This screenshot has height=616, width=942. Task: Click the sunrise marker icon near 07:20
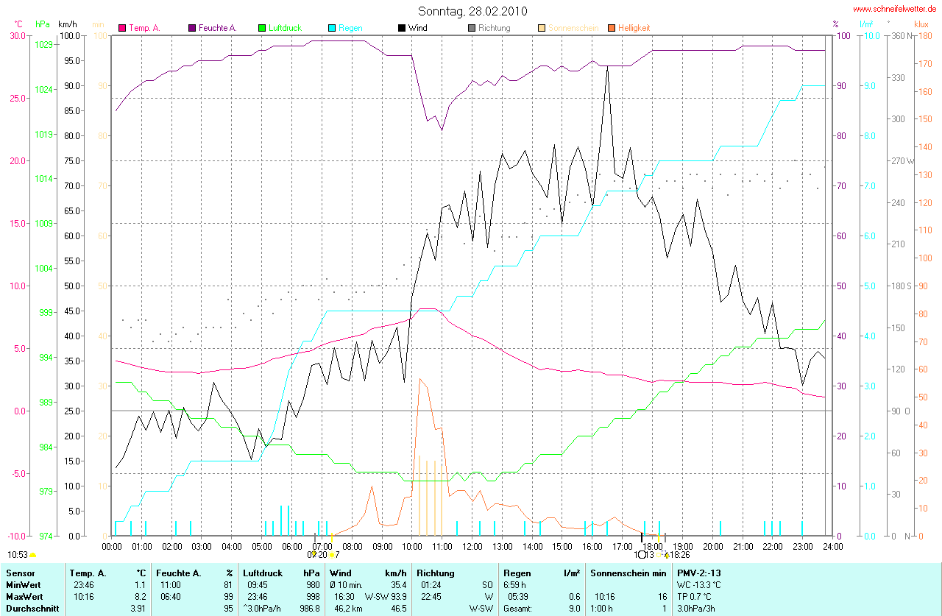point(332,554)
